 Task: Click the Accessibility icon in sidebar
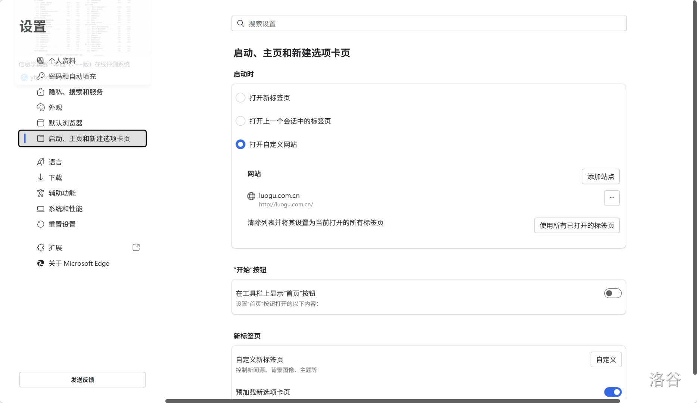tap(41, 193)
